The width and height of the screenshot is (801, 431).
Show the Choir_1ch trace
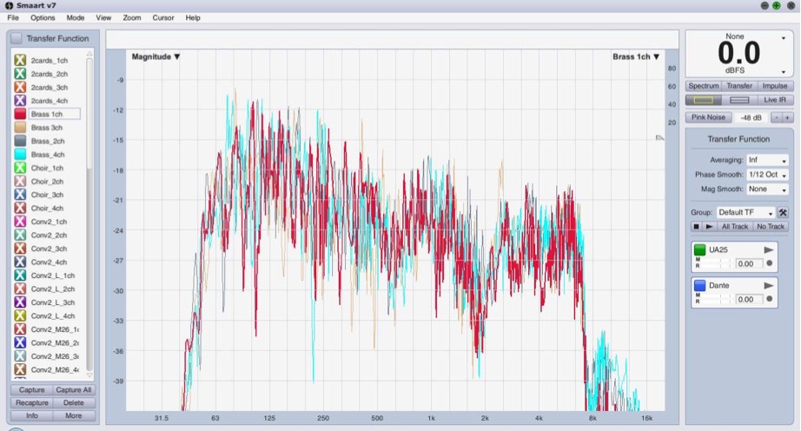(20, 168)
